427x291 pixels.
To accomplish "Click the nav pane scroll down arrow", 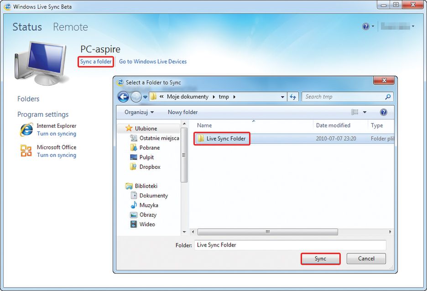I will [184, 232].
